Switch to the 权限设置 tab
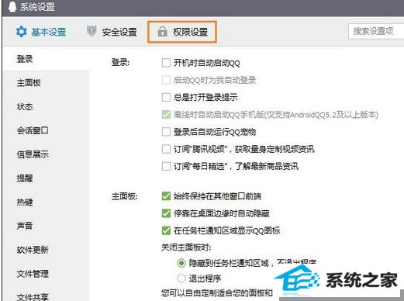The width and height of the screenshot is (404, 301). (x=182, y=32)
